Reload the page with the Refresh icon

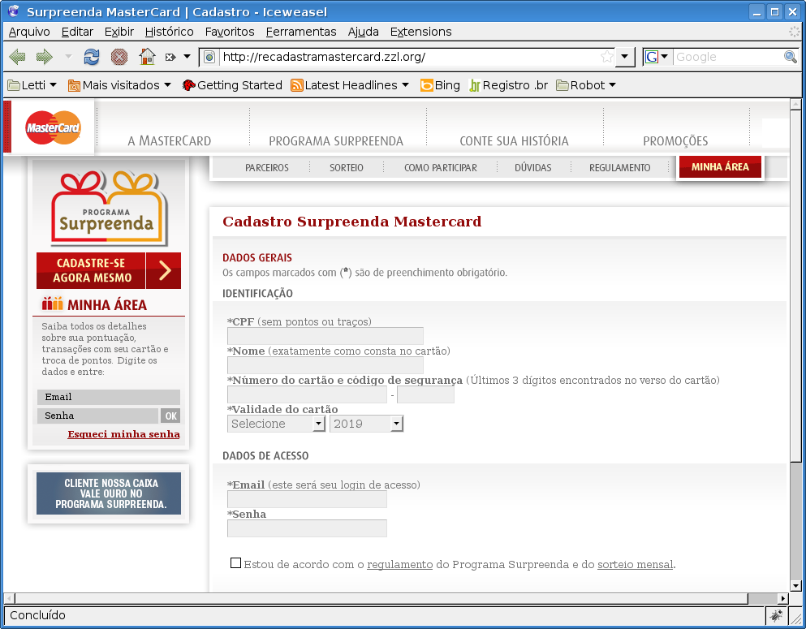[x=92, y=57]
